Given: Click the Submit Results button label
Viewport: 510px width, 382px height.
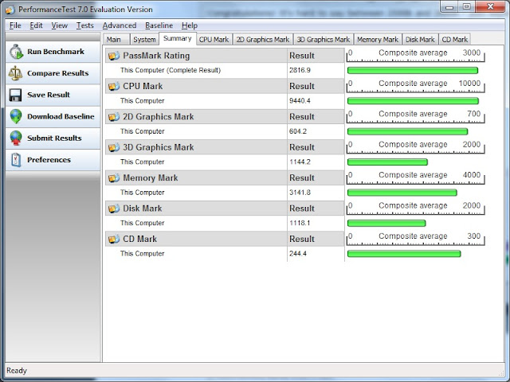Looking at the screenshot, I should point(54,138).
